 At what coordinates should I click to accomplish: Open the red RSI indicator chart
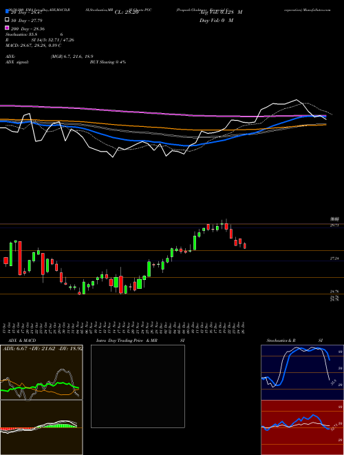tap(302, 427)
